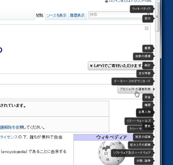This screenshot has width=173, height=165.
Task: Jump to the 権限 section label
Action: (x=148, y=105)
